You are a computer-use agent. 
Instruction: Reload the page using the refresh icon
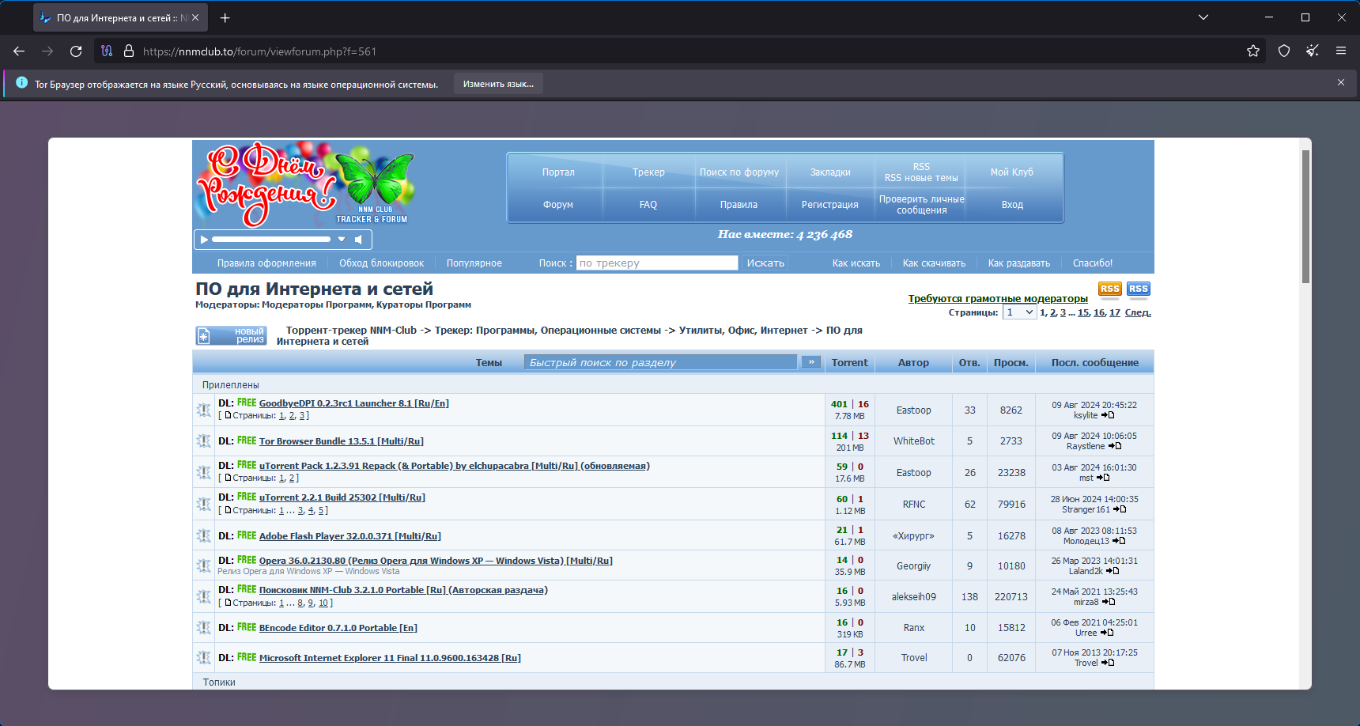[76, 51]
